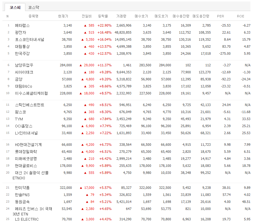Screen dimensions: 255x224
Task: Click the 314,290 volume for LS ELECTRIC
Action: pos(126,219)
